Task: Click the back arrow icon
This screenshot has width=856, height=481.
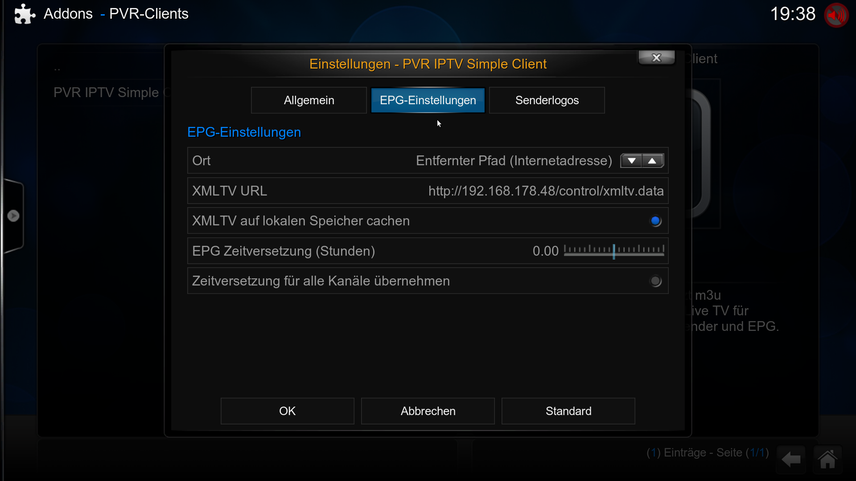Action: click(791, 459)
